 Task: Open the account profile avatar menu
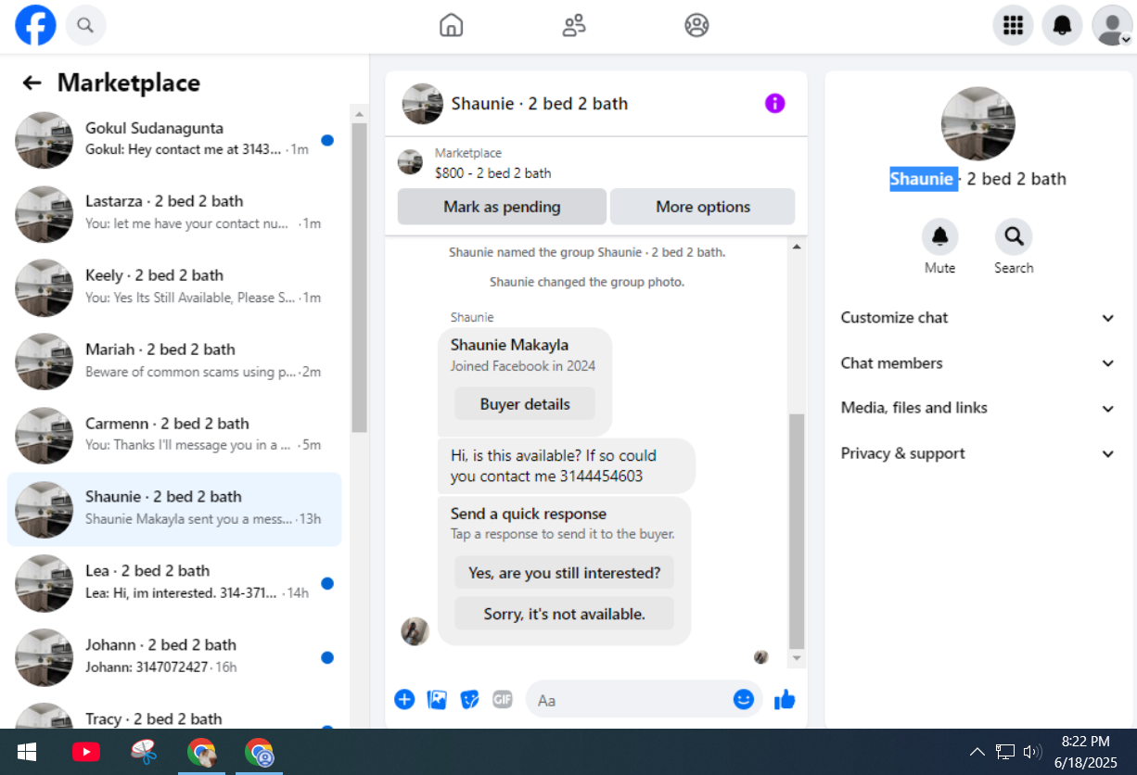pos(1112,25)
